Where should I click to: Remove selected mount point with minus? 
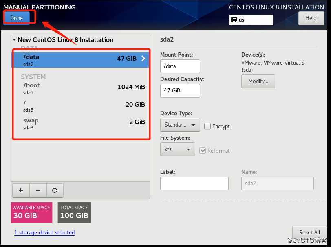[38, 190]
